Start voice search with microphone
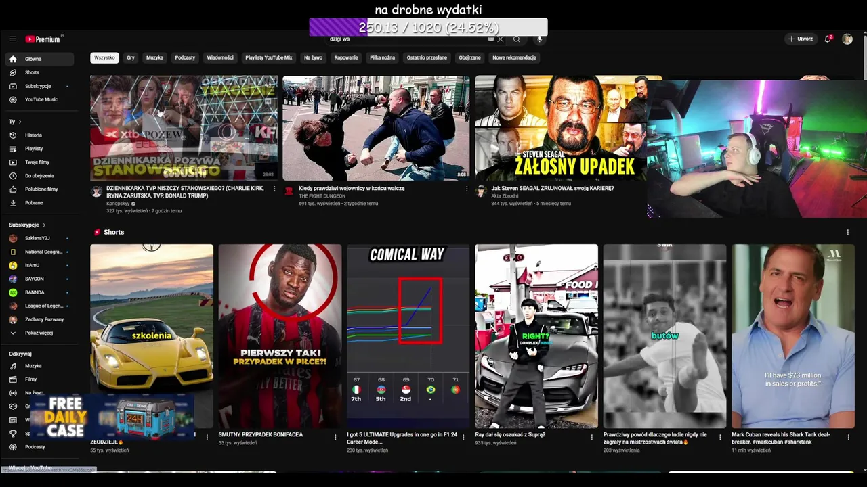 [x=540, y=39]
